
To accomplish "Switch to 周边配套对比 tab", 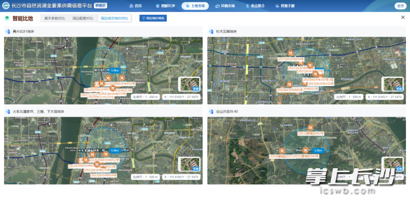I will coord(83,18).
